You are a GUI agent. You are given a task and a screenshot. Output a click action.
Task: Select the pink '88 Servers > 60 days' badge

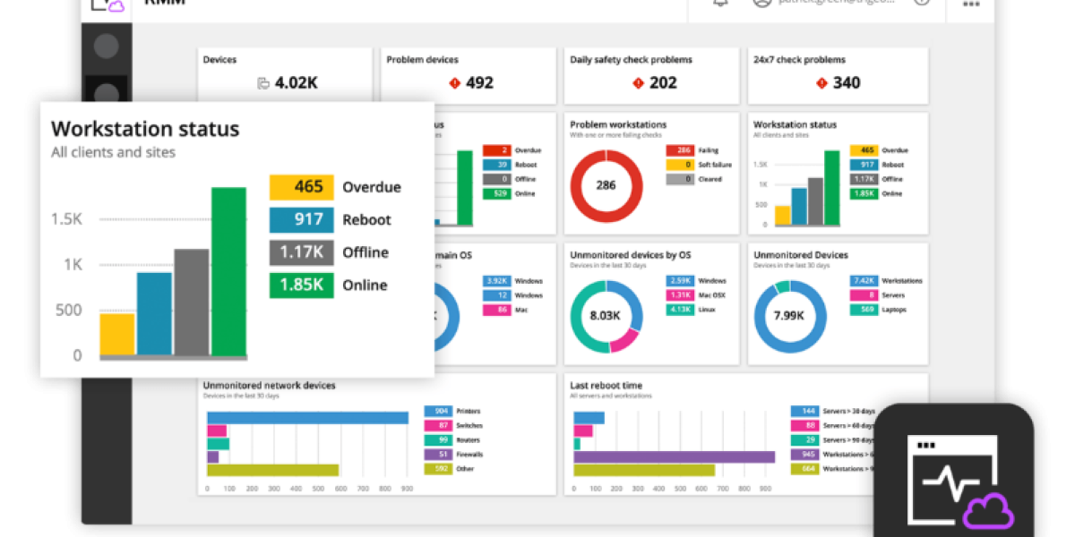tap(805, 426)
